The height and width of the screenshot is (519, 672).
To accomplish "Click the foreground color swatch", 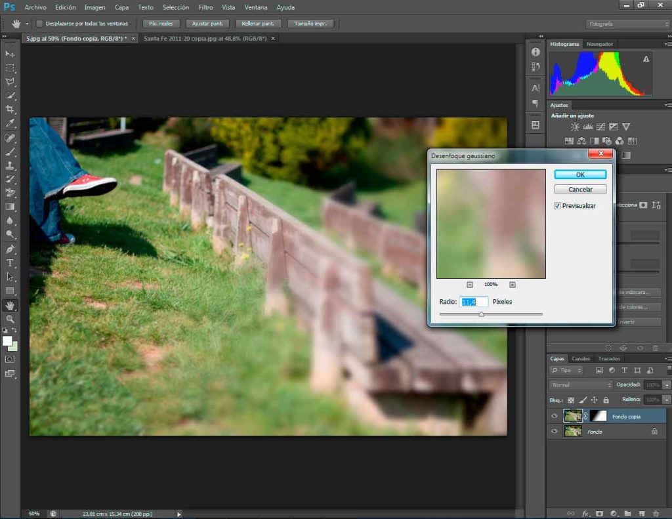I will 7,341.
